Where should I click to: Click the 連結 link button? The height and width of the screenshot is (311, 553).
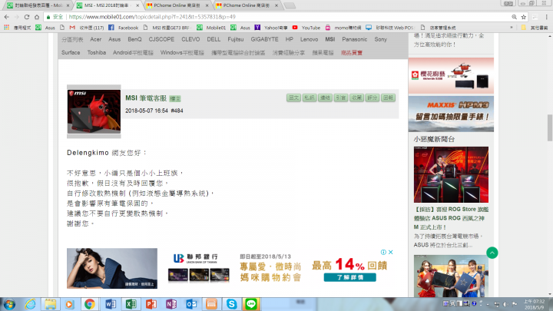[x=325, y=98]
